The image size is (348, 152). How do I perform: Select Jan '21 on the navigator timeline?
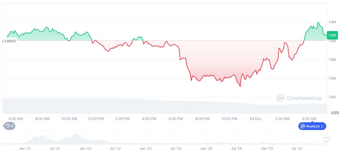coord(25,148)
